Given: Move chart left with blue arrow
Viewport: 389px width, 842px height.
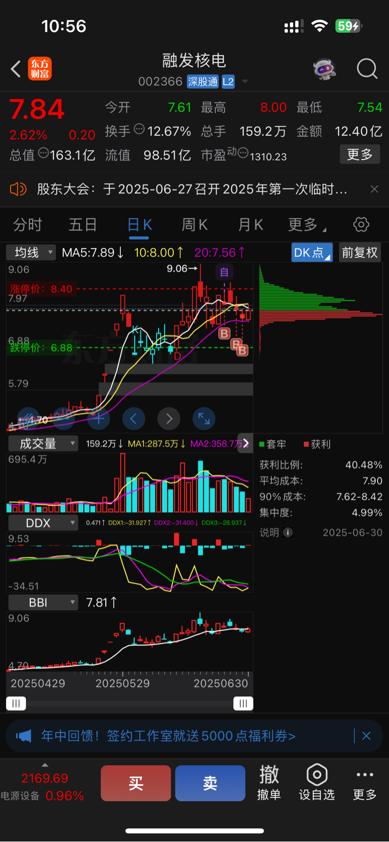Looking at the screenshot, I should point(134,419).
